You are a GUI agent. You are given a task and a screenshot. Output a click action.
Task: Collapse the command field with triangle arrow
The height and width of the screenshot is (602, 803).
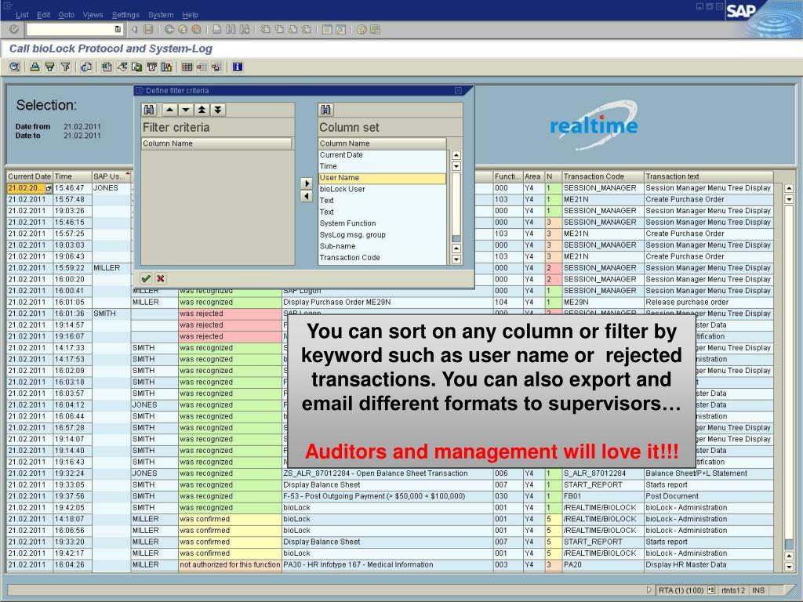click(x=135, y=30)
